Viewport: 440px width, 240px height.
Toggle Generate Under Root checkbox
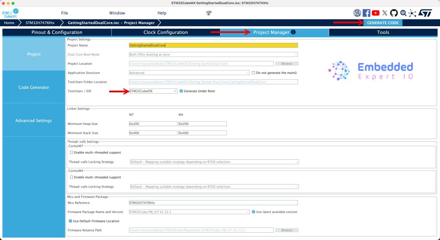(181, 91)
